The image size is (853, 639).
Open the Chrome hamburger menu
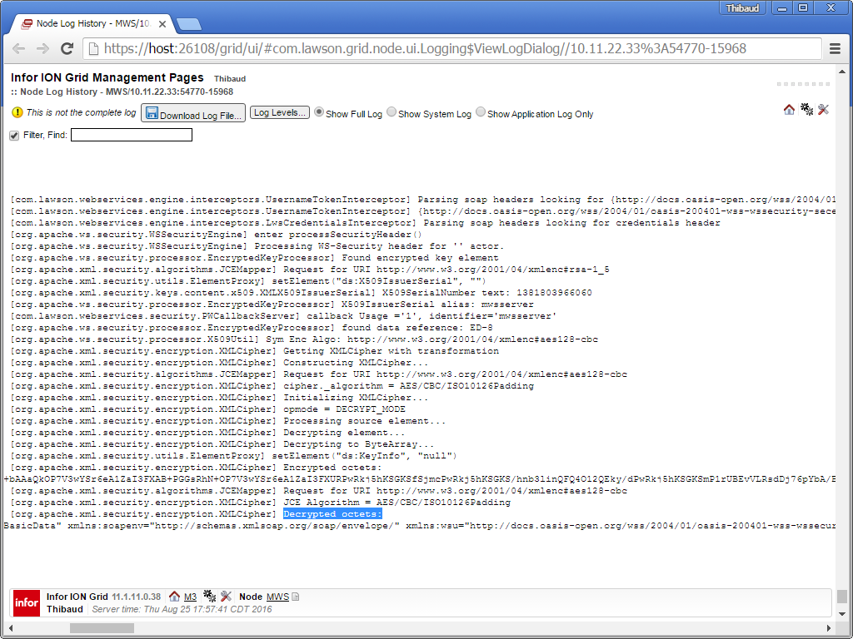[x=835, y=49]
